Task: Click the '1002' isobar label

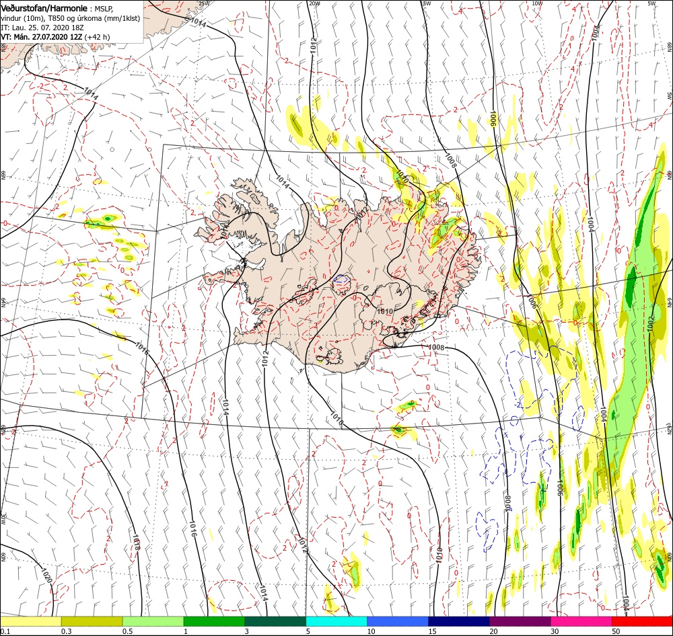Action: point(650,324)
